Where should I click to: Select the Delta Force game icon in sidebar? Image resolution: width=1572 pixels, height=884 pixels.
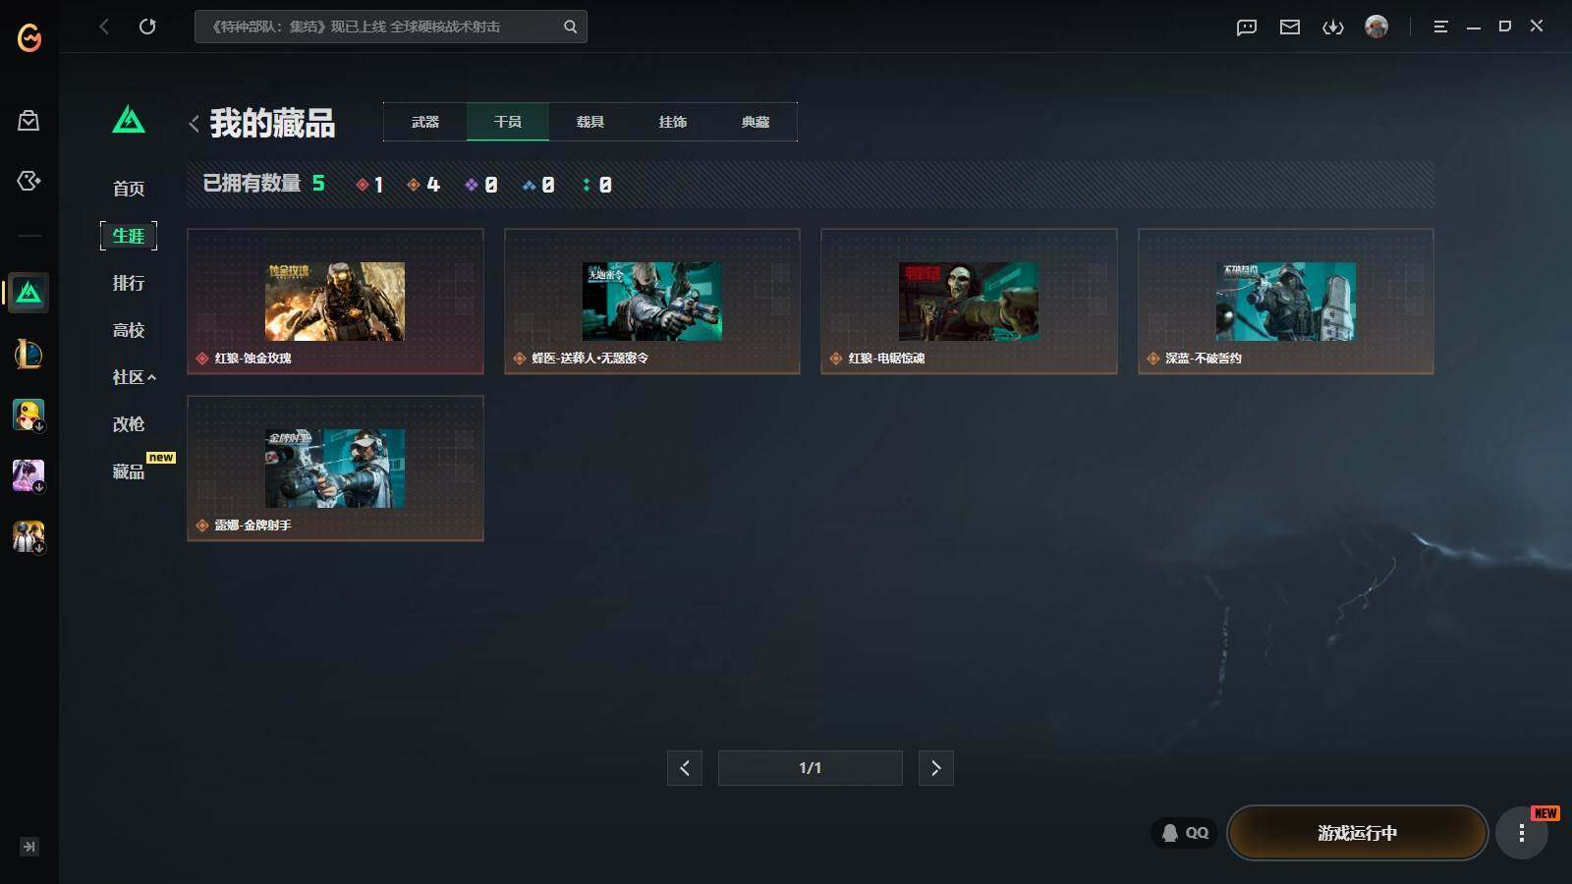point(28,293)
